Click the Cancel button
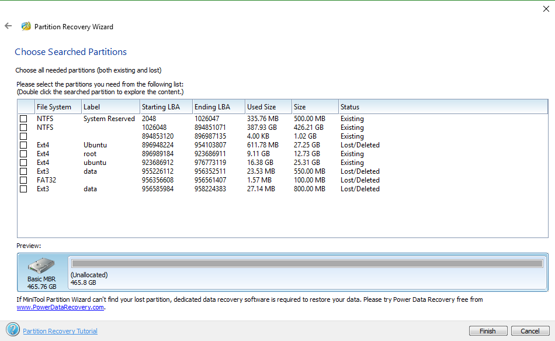 click(530, 330)
